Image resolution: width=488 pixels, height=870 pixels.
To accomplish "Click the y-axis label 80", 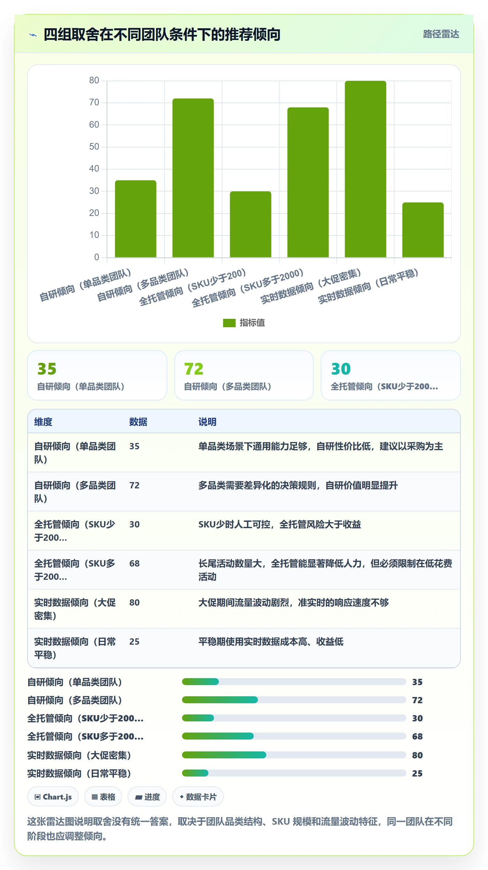I will 94,81.
